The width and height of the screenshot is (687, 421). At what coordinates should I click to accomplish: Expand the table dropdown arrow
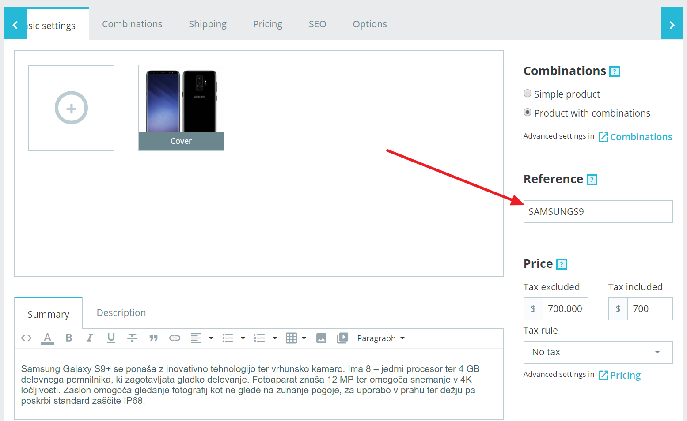[x=304, y=338]
